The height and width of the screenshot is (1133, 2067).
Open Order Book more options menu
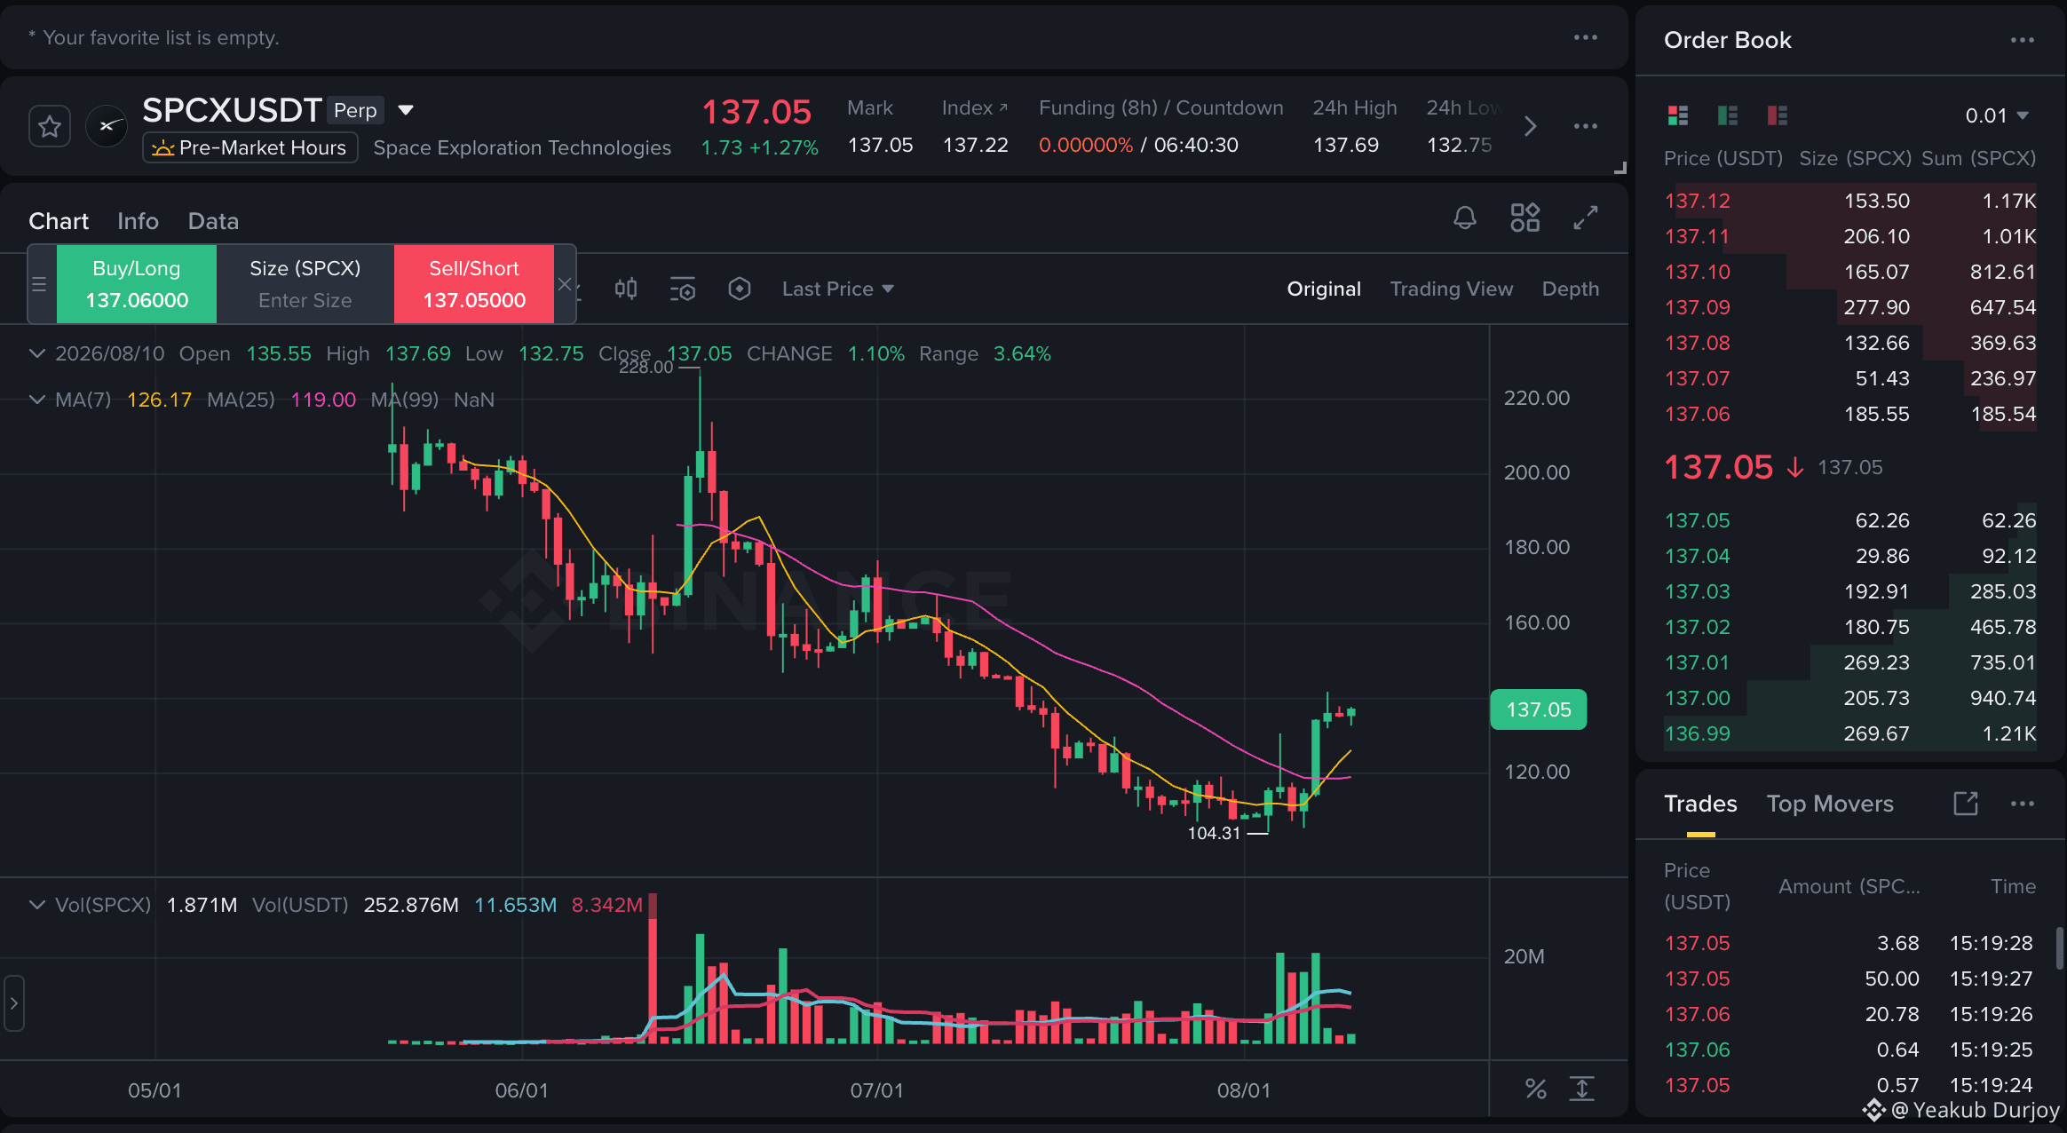click(x=2023, y=40)
